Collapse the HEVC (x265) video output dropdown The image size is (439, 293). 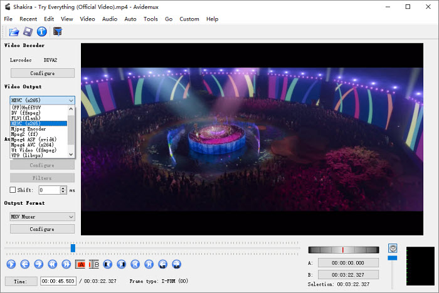(x=42, y=100)
